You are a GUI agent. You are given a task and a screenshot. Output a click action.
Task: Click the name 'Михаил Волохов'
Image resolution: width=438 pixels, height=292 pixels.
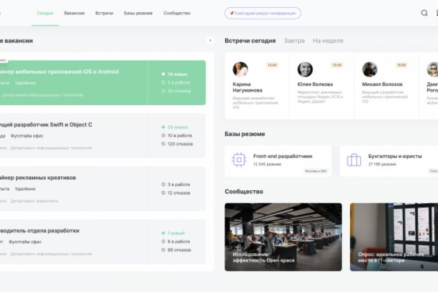click(382, 84)
